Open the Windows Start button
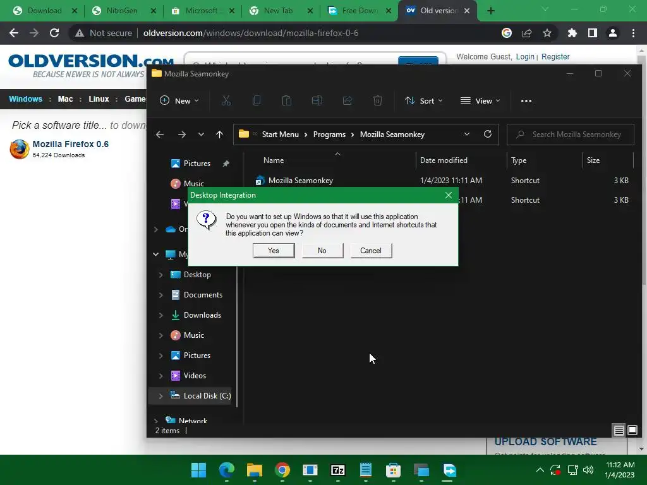 tap(198, 470)
